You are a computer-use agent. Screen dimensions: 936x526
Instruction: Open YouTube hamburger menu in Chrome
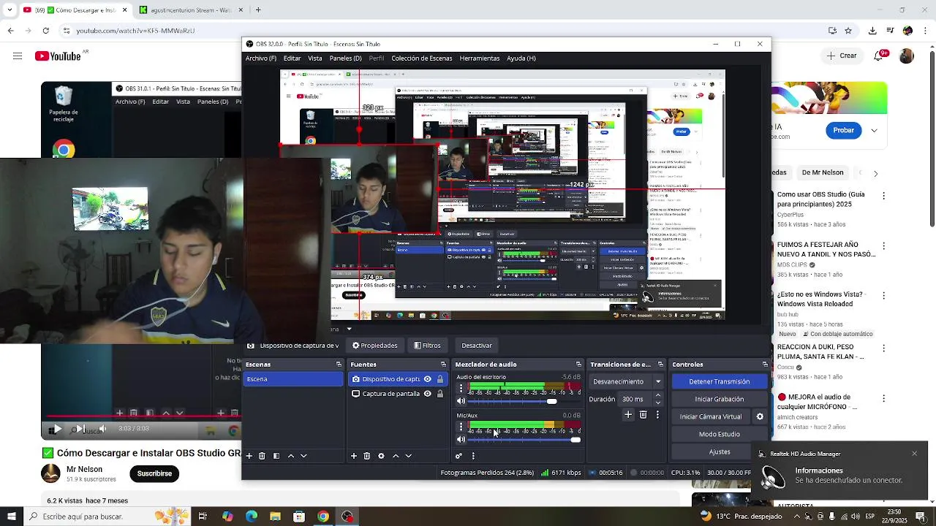coord(17,56)
